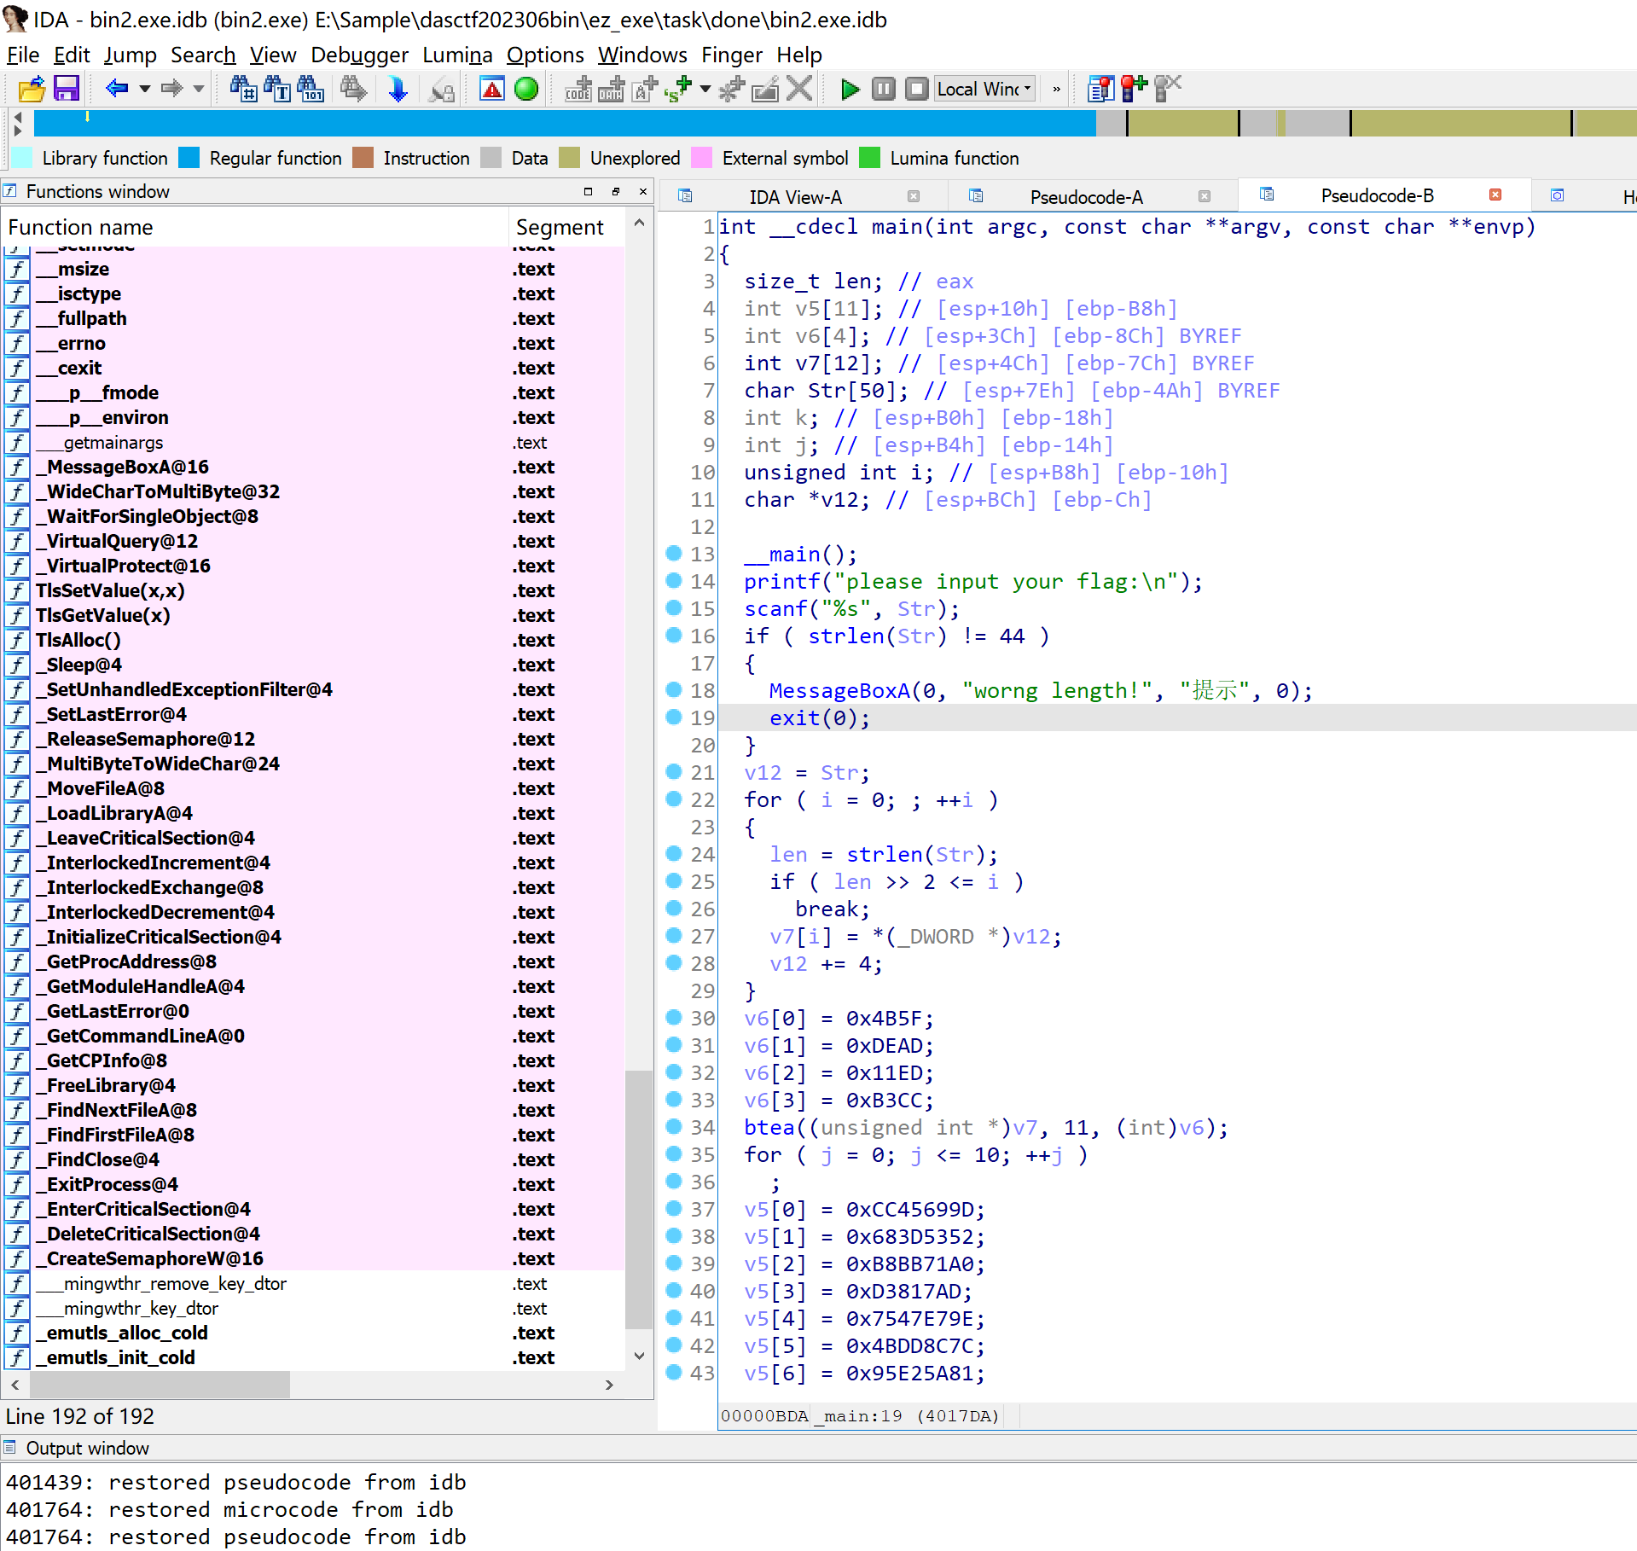Open search for immediate value binoculars icon
Viewport: 1637px width, 1551px height.
[x=244, y=89]
